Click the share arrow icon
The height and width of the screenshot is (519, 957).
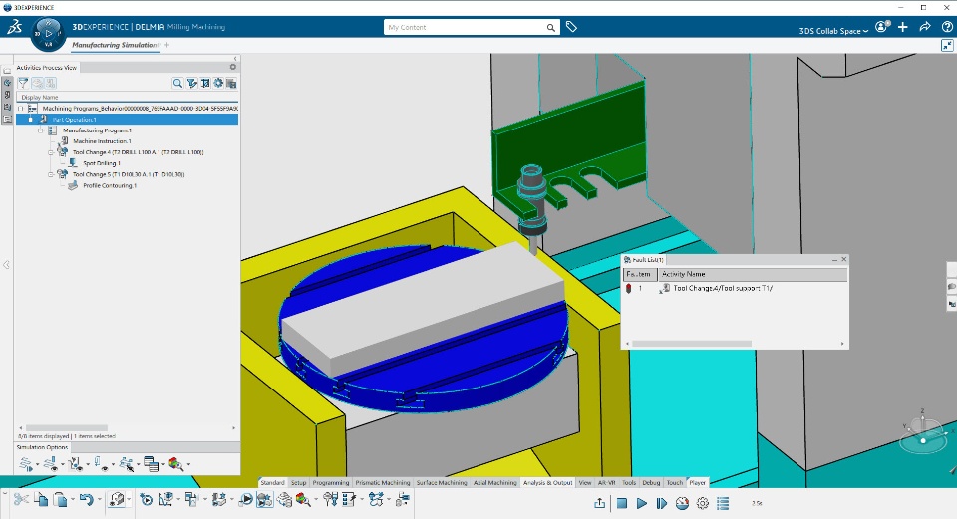pos(925,27)
